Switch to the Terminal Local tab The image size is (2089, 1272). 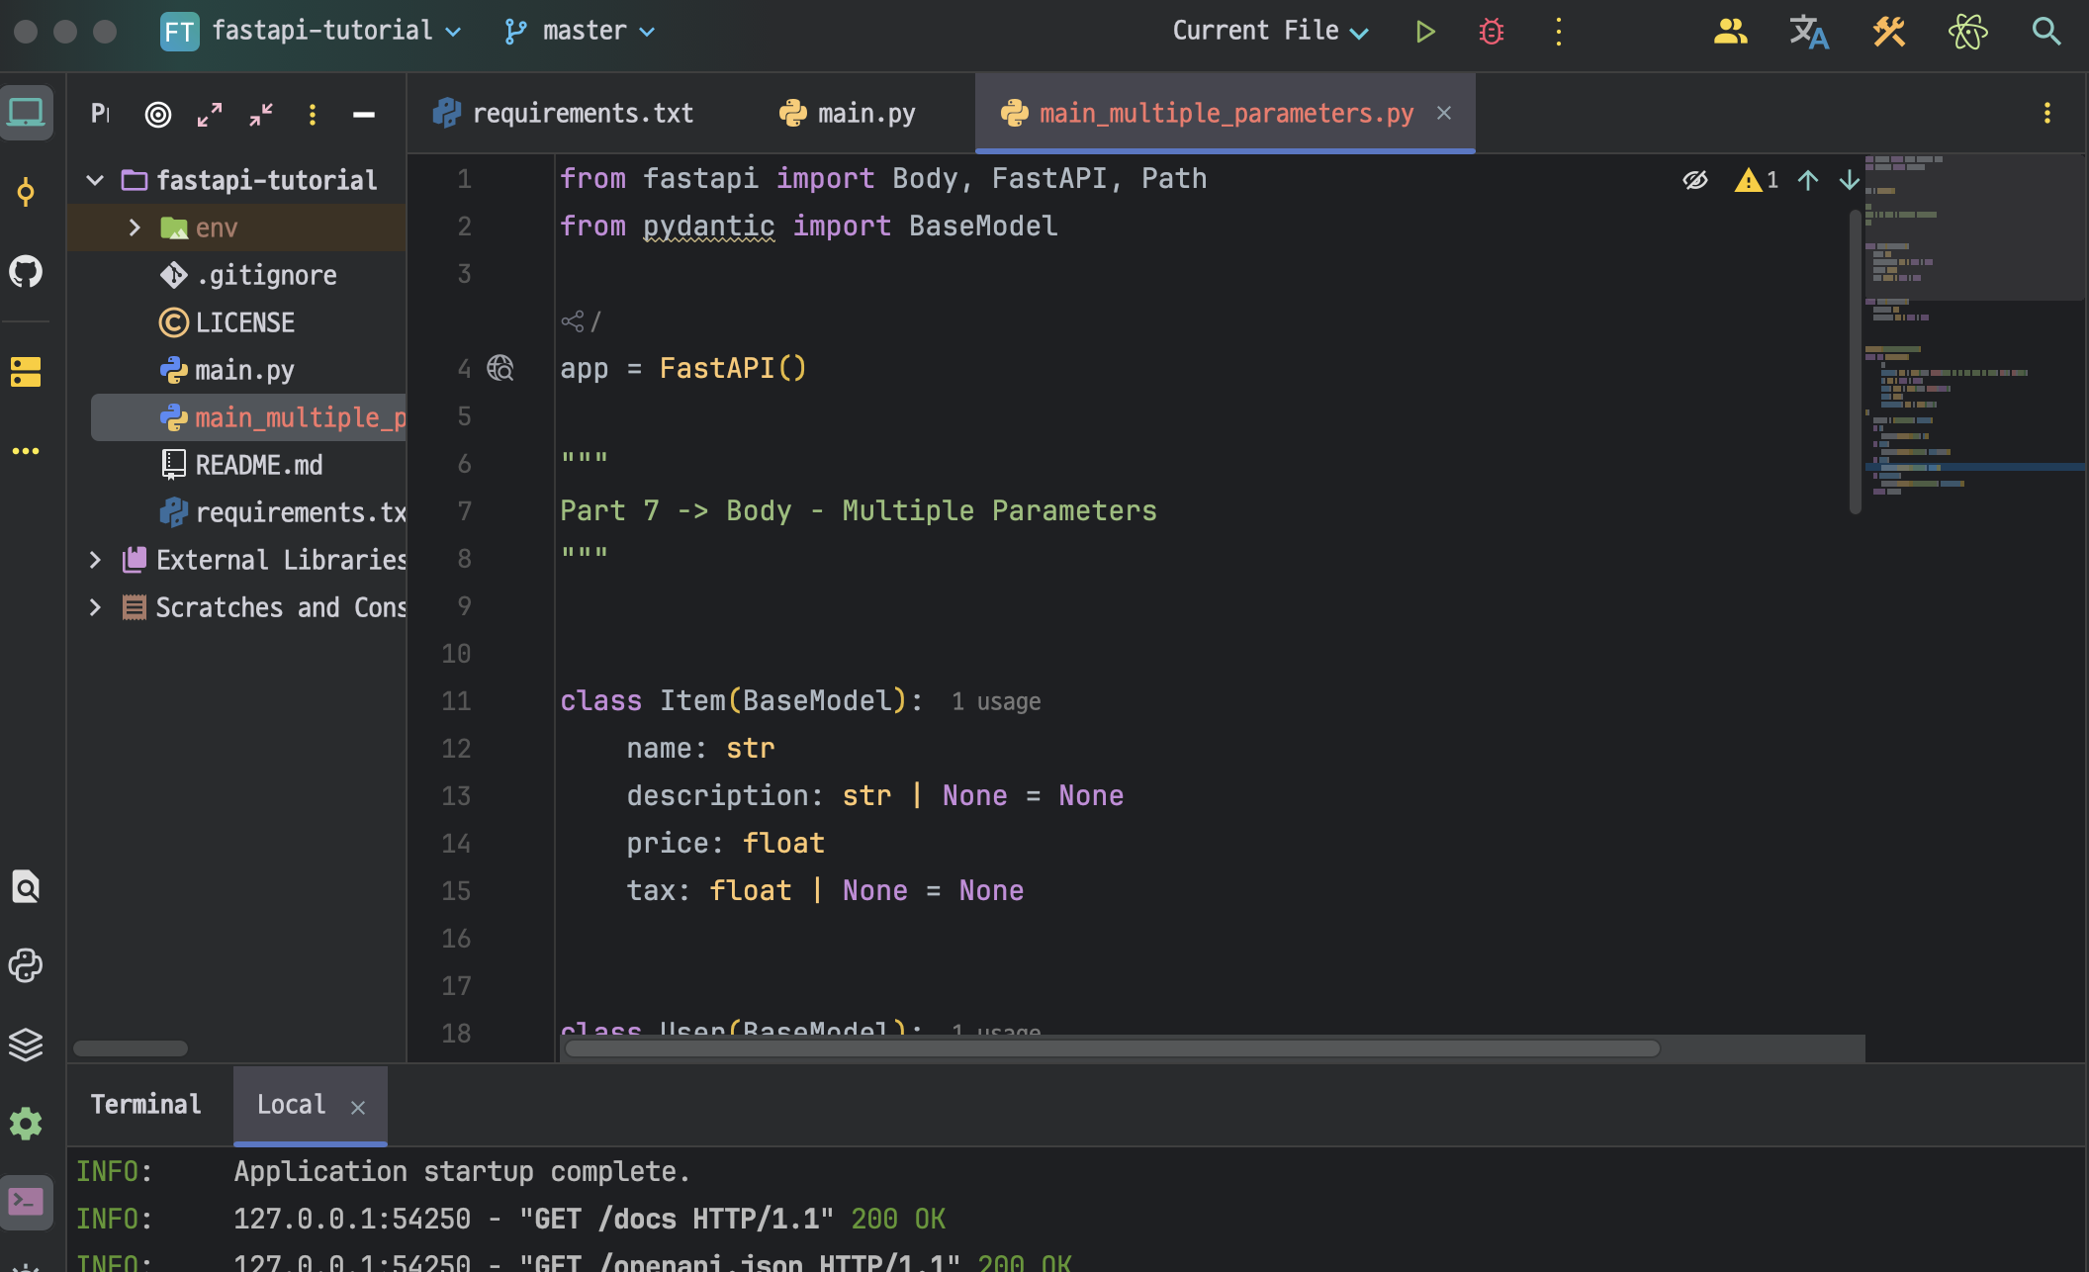coord(290,1104)
